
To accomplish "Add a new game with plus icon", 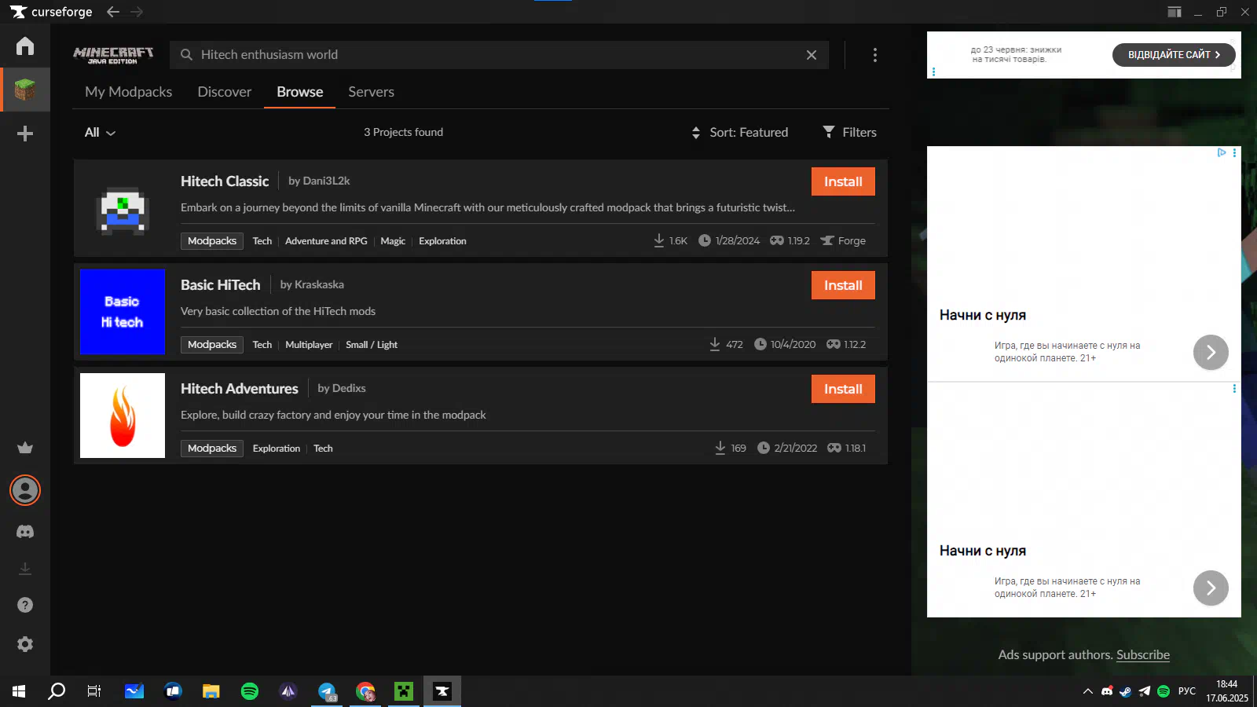I will coord(25,134).
